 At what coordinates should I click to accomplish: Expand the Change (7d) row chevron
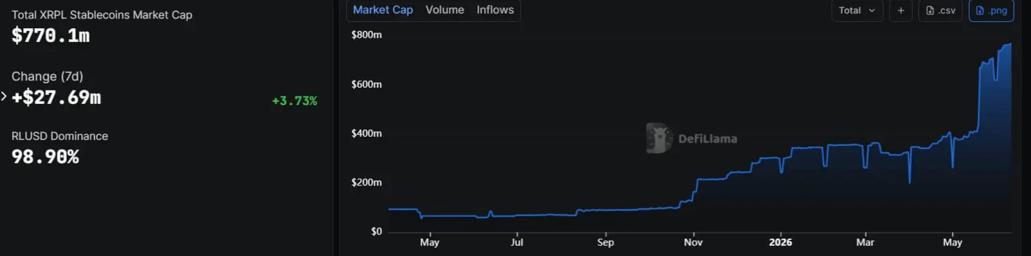tap(4, 97)
